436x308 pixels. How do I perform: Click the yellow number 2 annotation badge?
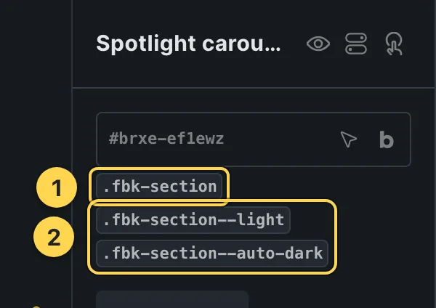(54, 237)
